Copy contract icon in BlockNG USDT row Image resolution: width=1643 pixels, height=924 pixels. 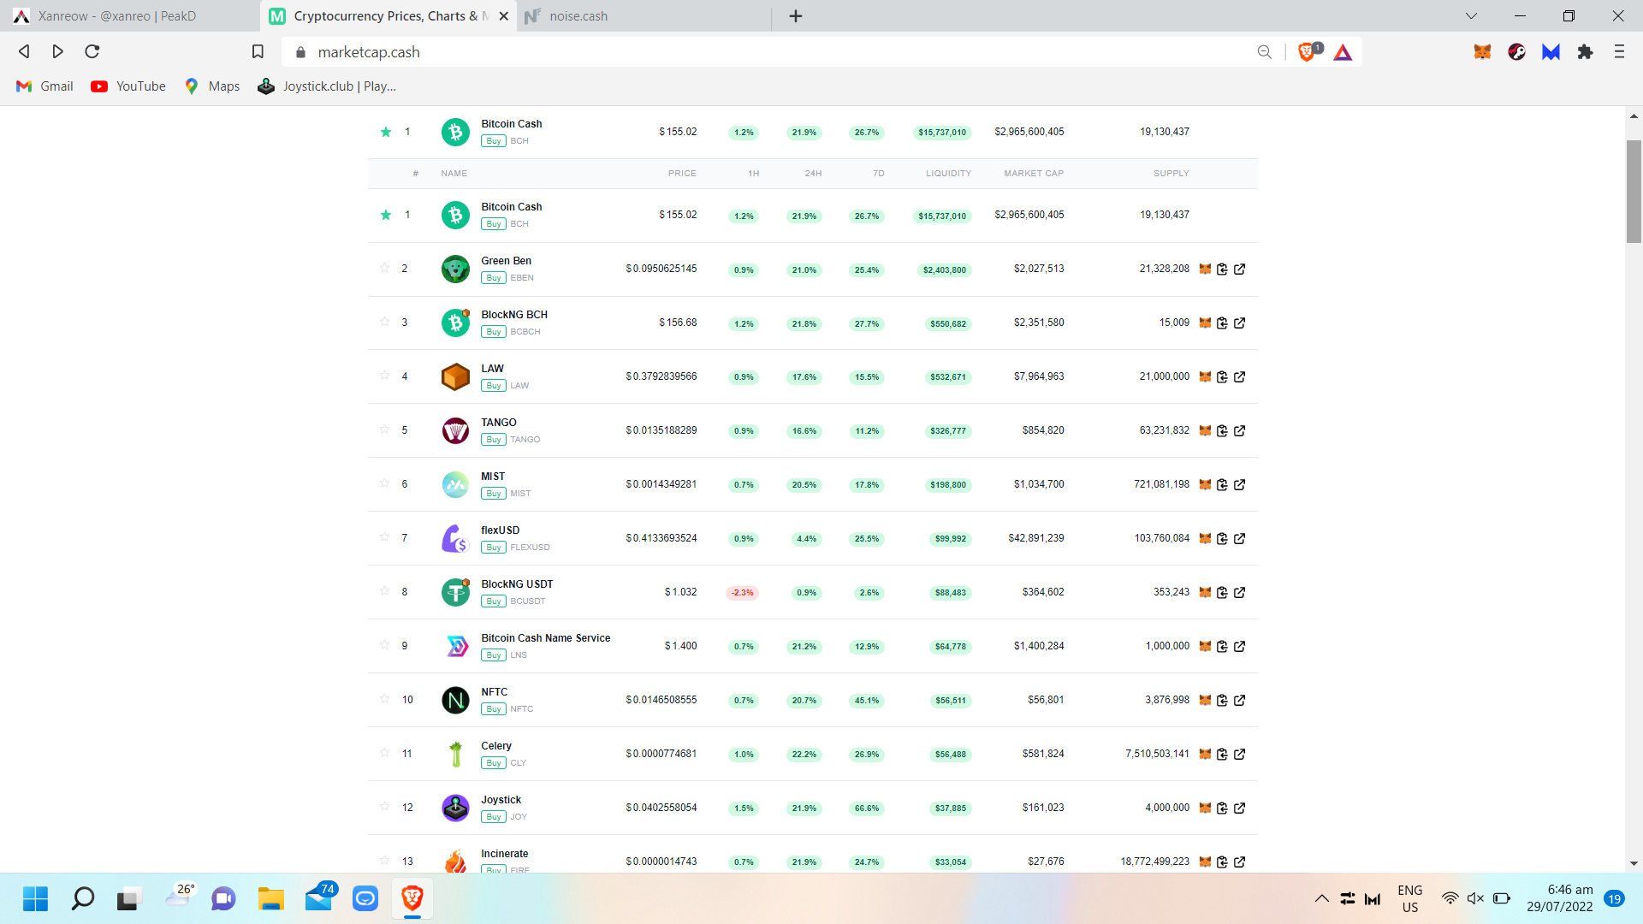(x=1222, y=592)
